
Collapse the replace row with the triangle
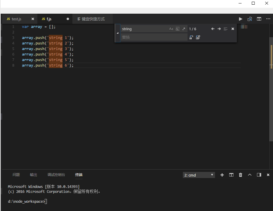click(117, 33)
